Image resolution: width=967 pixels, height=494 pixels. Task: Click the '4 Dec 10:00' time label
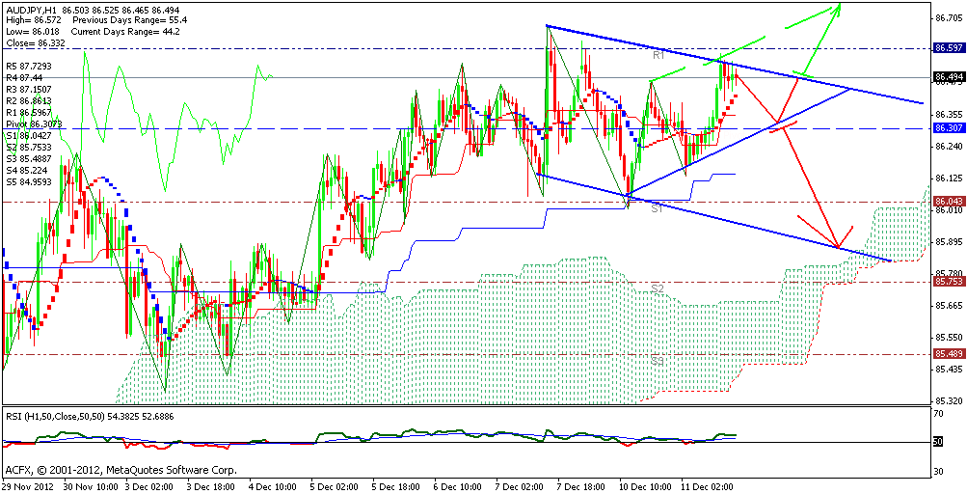(x=273, y=486)
